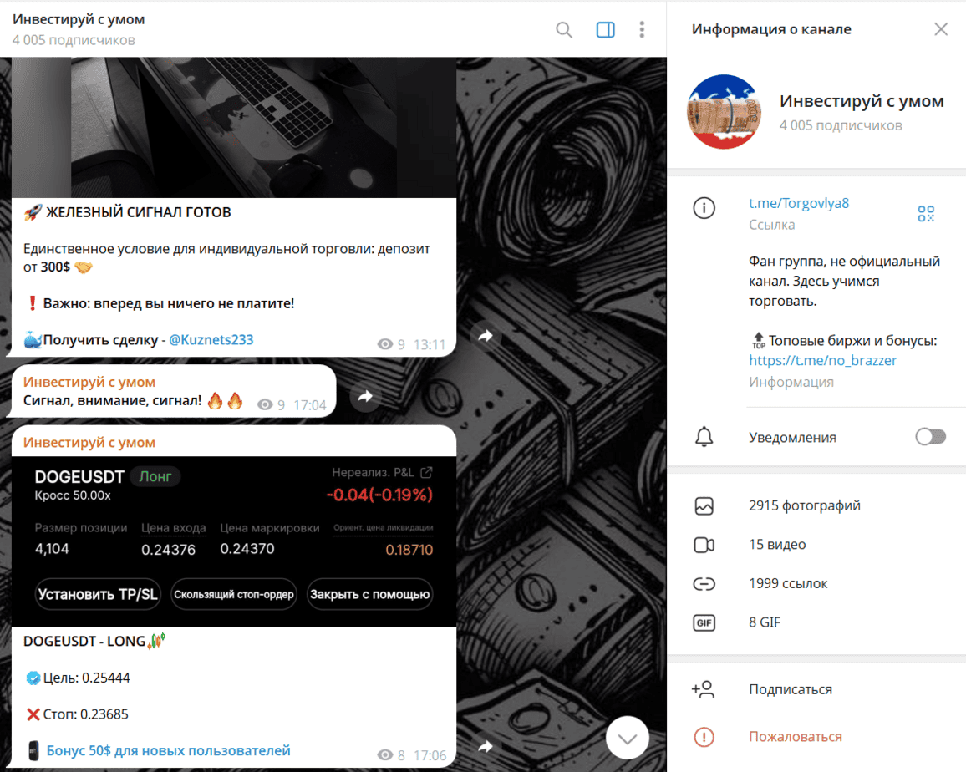
Task: Open the t.me/no_brazzer link
Action: [x=822, y=361]
